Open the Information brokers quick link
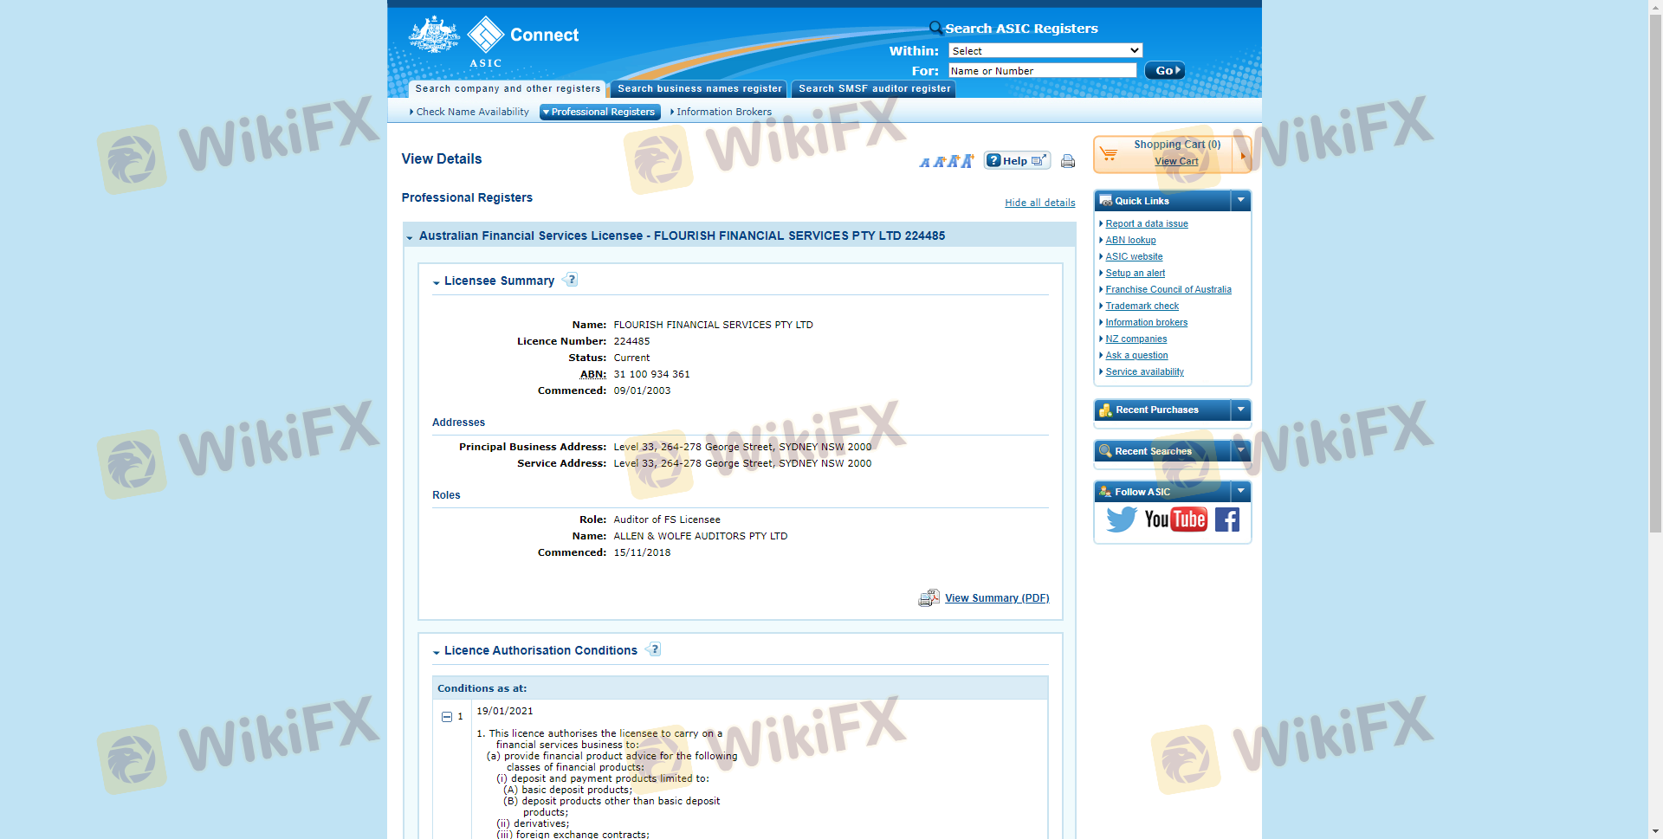The image size is (1663, 839). (1146, 322)
